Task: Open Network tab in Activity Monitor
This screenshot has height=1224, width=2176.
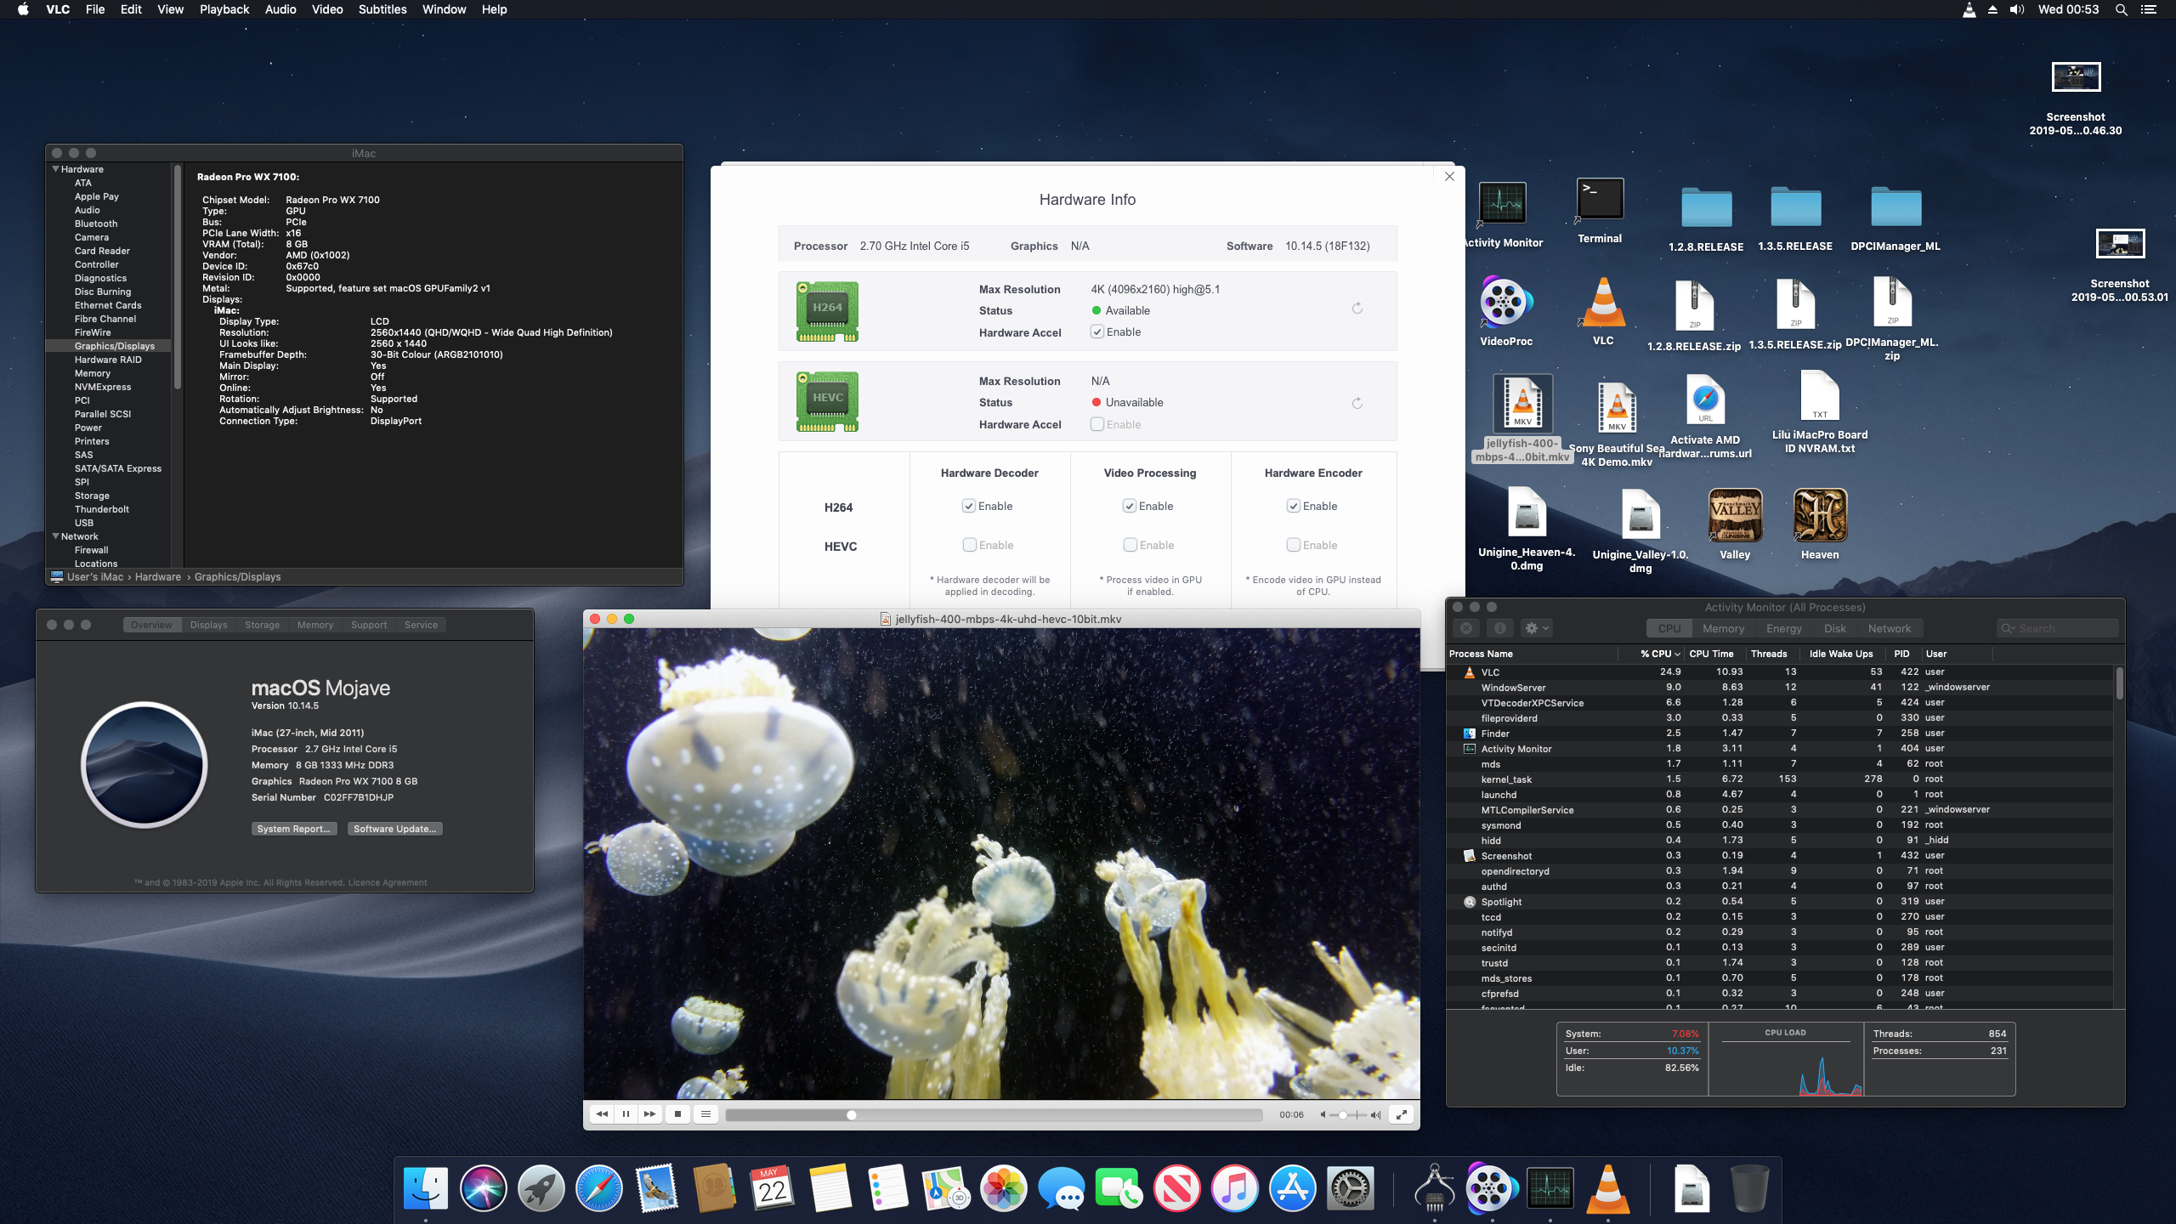Action: tap(1889, 628)
